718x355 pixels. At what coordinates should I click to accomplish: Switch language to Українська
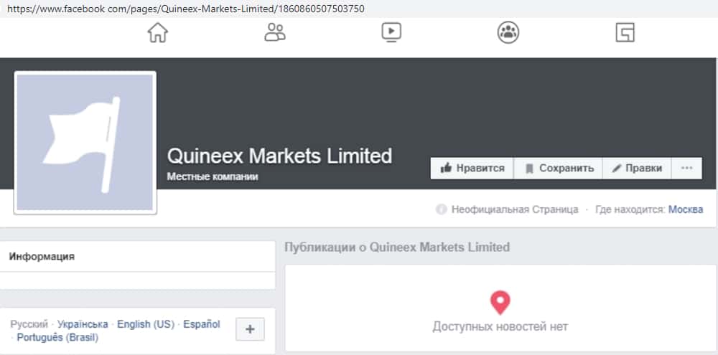[83, 324]
